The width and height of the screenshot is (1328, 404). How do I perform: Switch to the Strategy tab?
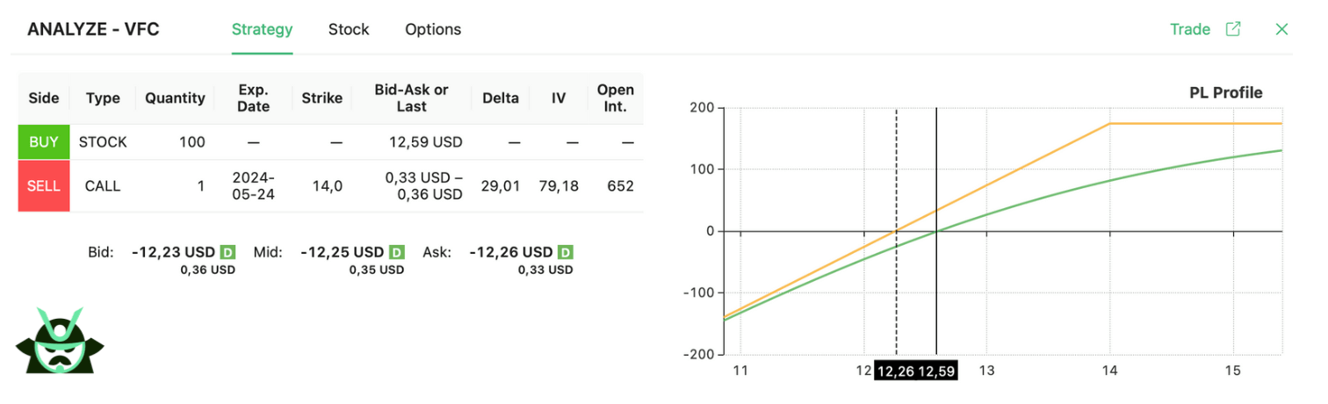(262, 29)
